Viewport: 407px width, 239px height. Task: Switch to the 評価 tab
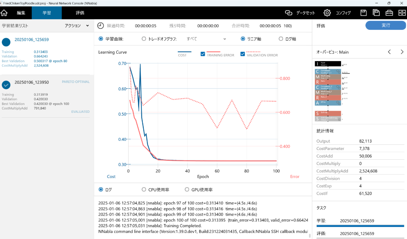coord(80,13)
